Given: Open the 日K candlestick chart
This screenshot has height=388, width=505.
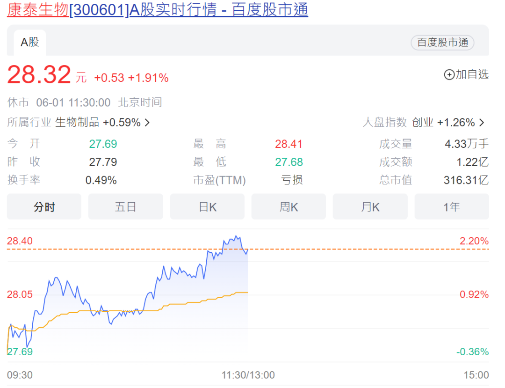Looking at the screenshot, I should click(207, 206).
